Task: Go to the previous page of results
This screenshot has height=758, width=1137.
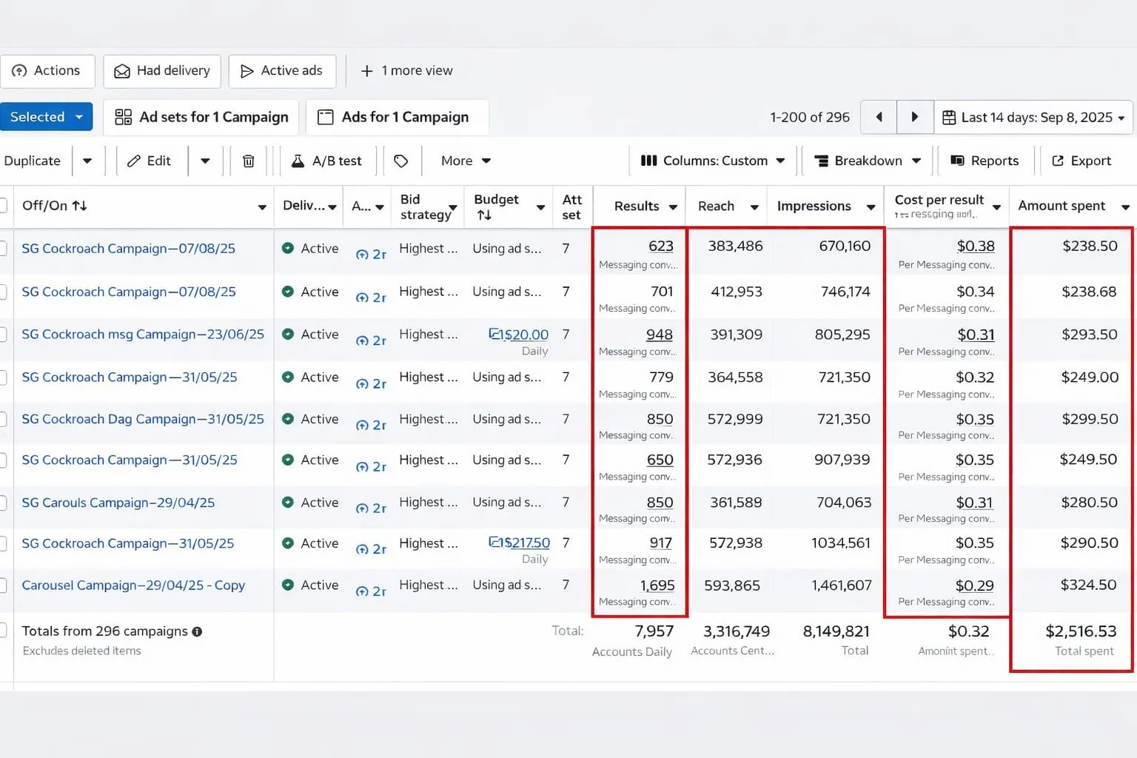Action: pyautogui.click(x=879, y=117)
